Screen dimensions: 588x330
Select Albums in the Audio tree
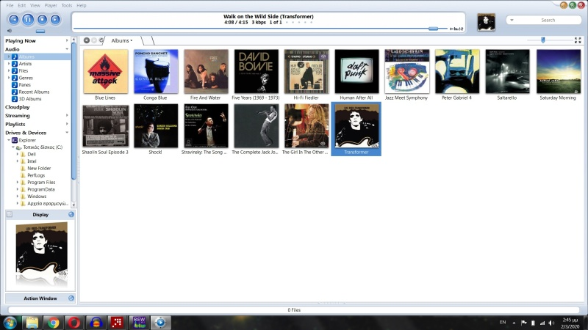point(26,56)
